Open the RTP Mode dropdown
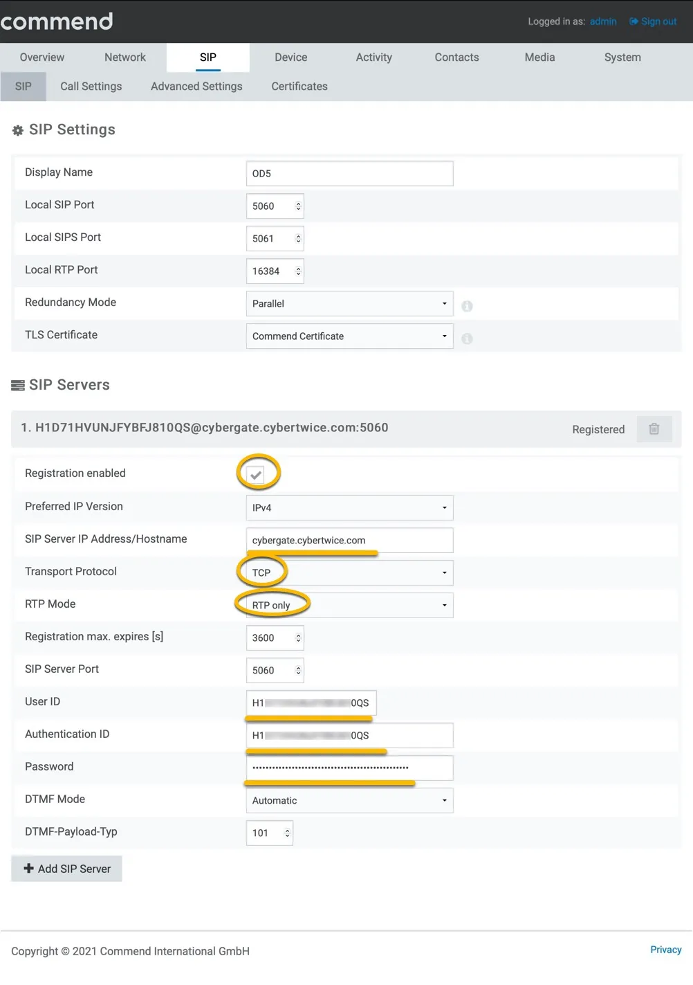693x985 pixels. pos(349,606)
